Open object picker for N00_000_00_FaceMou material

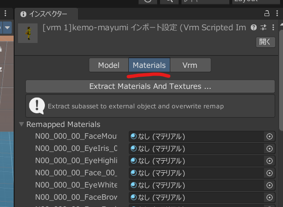269,137
